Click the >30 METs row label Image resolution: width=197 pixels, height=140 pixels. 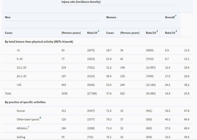pos(19,85)
